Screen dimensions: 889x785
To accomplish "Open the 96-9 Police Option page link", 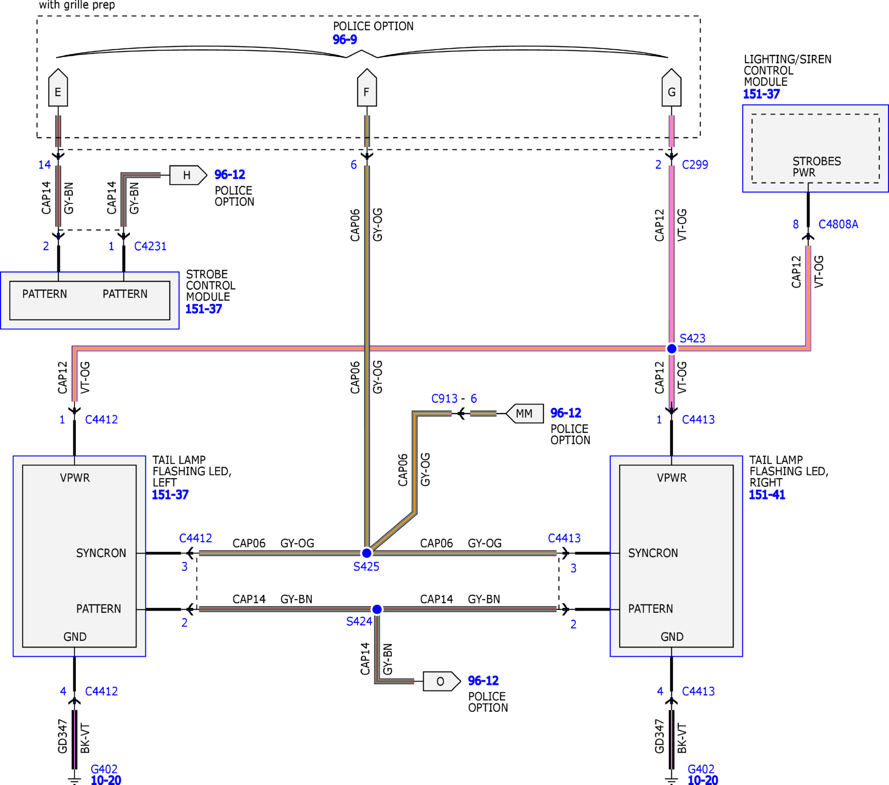I will (x=345, y=40).
